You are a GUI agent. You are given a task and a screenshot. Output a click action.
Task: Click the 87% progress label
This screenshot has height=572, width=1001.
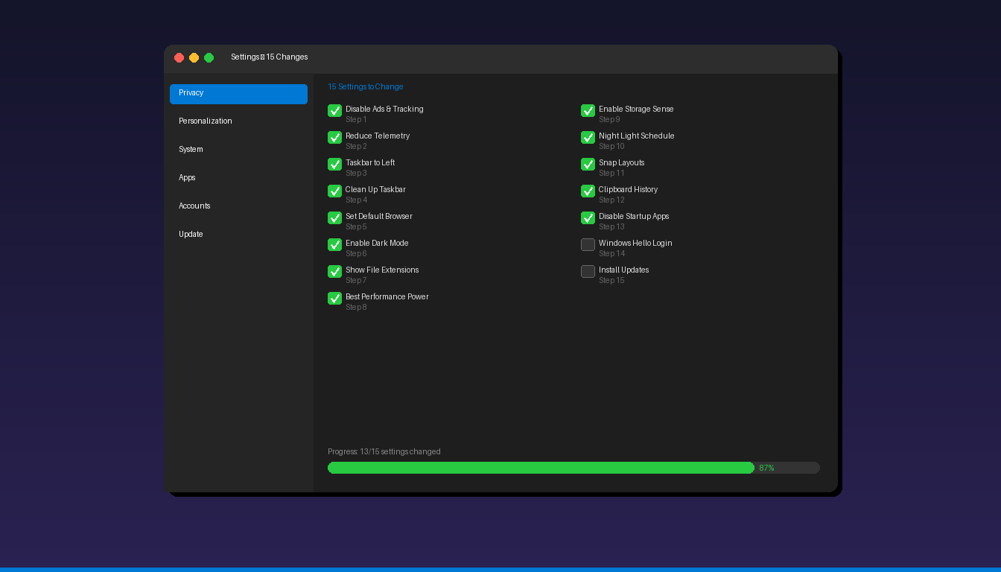point(766,468)
